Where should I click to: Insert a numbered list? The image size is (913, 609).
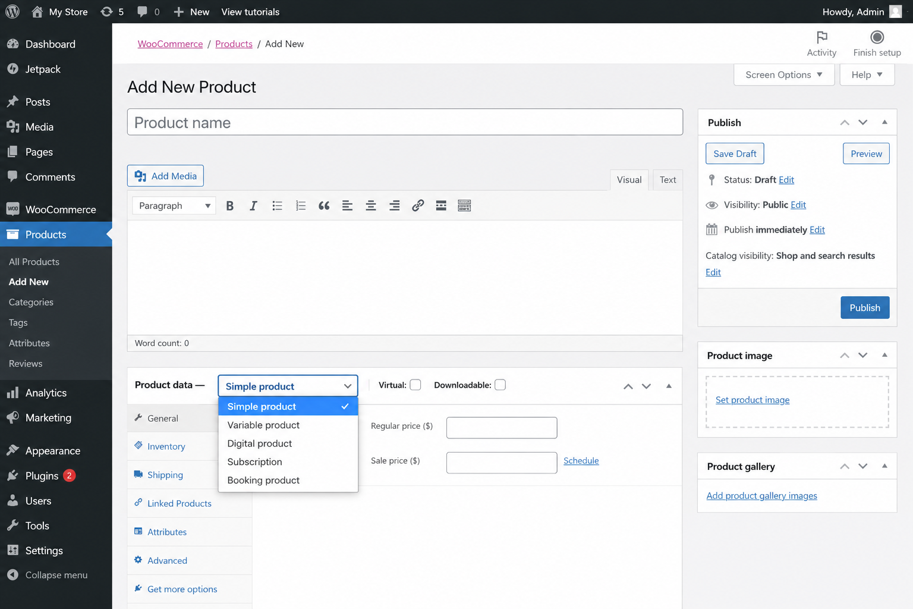click(301, 206)
